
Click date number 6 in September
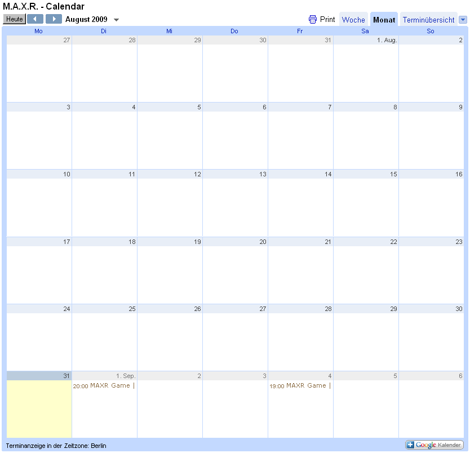coord(460,376)
